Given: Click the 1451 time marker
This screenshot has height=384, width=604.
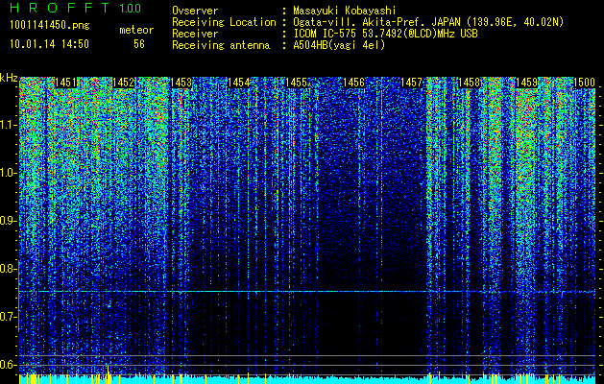Looking at the screenshot, I should click(66, 83).
